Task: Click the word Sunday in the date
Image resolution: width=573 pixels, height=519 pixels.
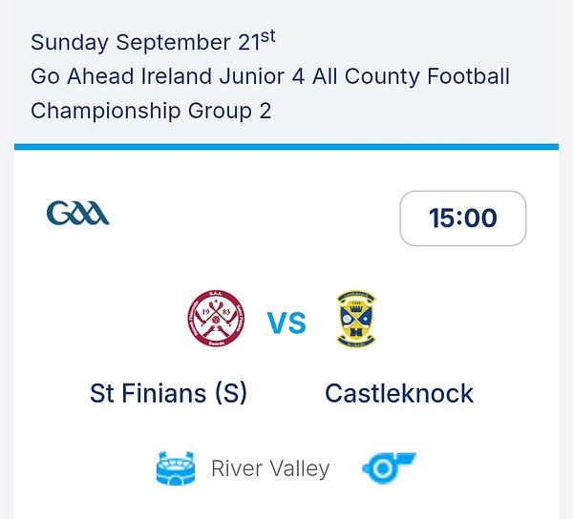Action: click(x=71, y=43)
